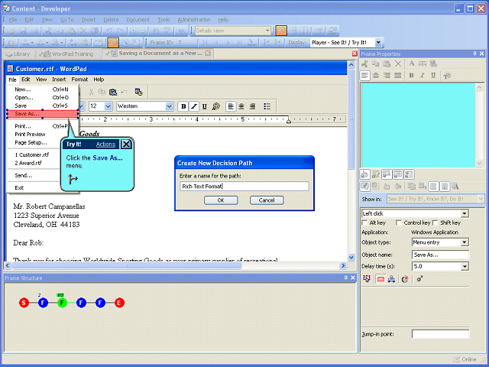Click the red S start node
Screen dimensions: 489x367
click(24, 303)
